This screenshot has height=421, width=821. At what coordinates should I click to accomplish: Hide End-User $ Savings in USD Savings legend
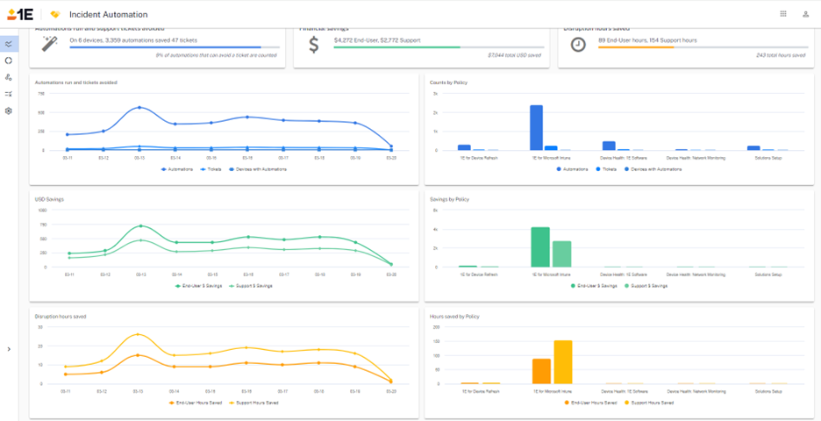click(x=198, y=285)
